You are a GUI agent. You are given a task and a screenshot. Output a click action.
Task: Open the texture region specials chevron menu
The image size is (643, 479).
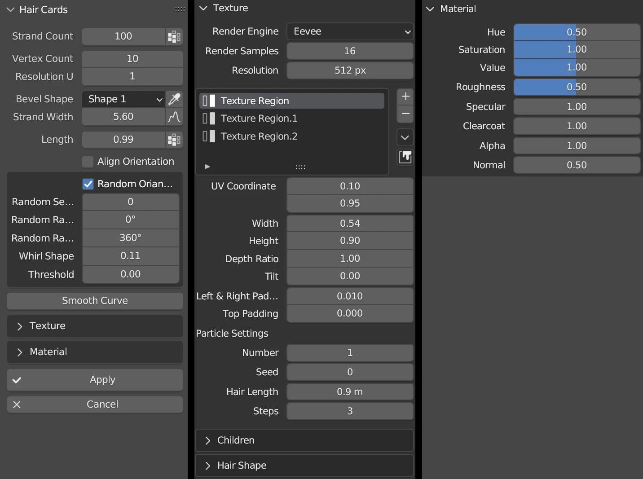coord(405,137)
